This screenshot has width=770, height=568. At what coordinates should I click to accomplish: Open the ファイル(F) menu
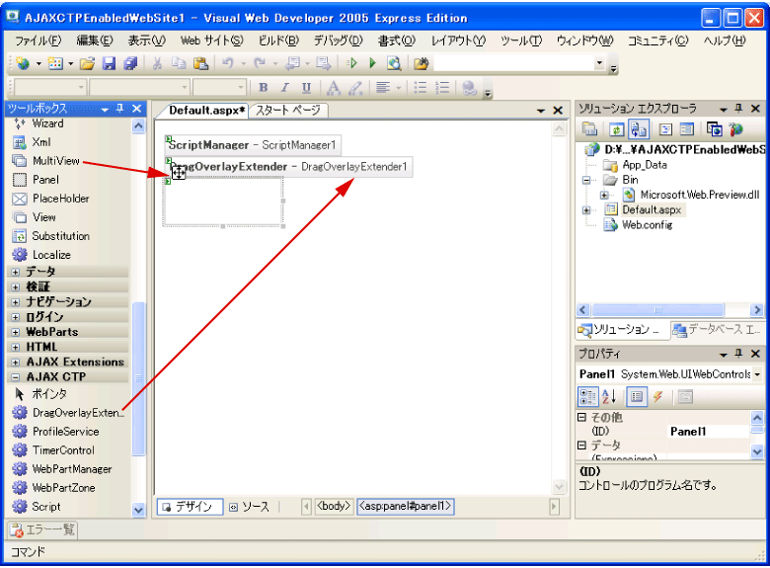(38, 41)
